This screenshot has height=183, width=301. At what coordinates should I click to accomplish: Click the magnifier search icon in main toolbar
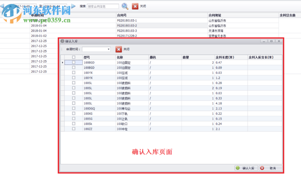(x=125, y=6)
